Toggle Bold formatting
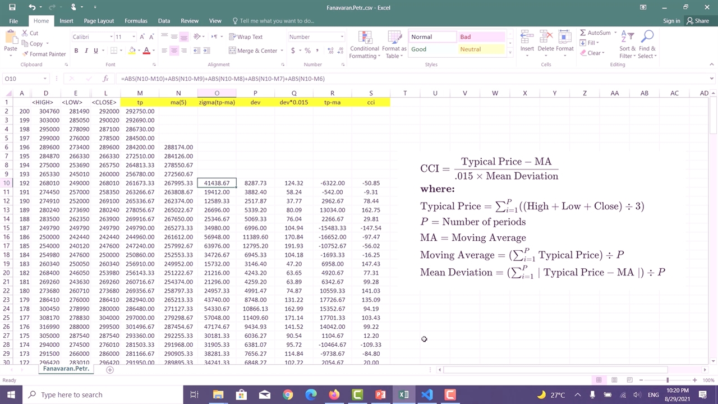 coord(76,50)
